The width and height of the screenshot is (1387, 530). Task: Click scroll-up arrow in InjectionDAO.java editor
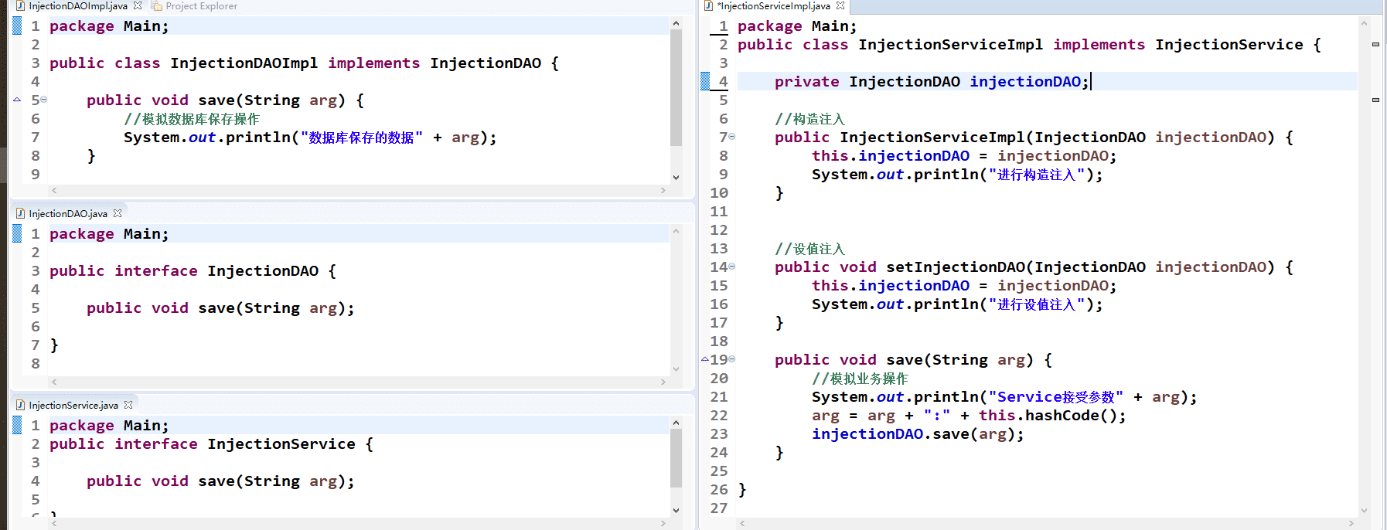click(x=676, y=231)
